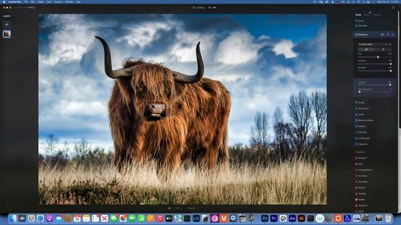Open the zoom percentage dropdown
The width and height of the screenshot is (401, 225).
(179, 208)
